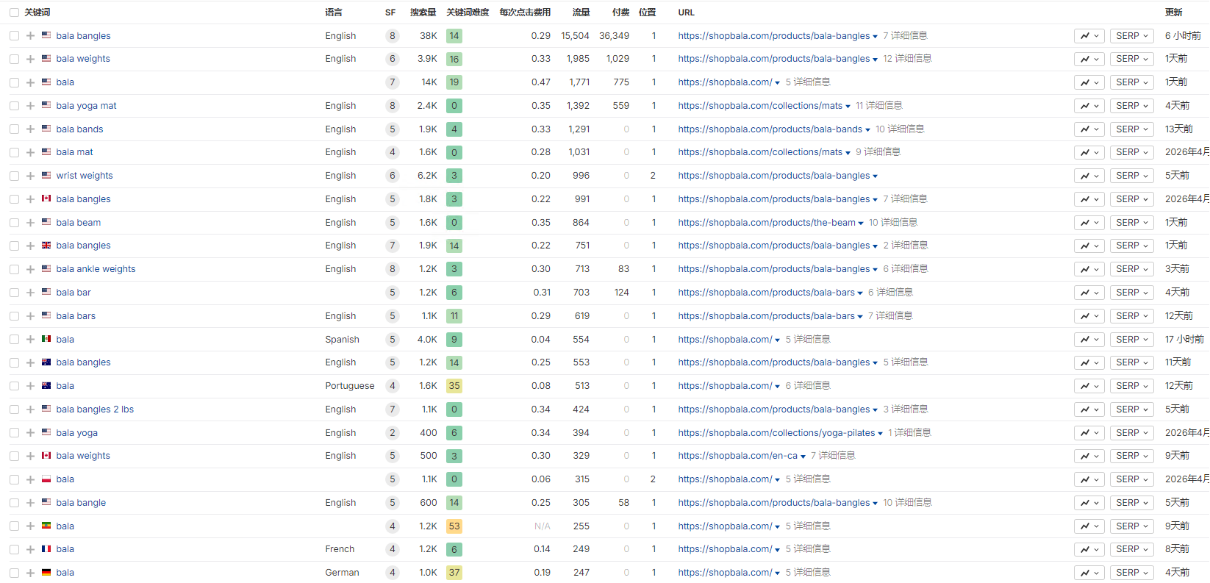Viewport: 1210px width, 583px height.
Task: Open SERP dropdown for bala yoga row
Action: click(1132, 433)
